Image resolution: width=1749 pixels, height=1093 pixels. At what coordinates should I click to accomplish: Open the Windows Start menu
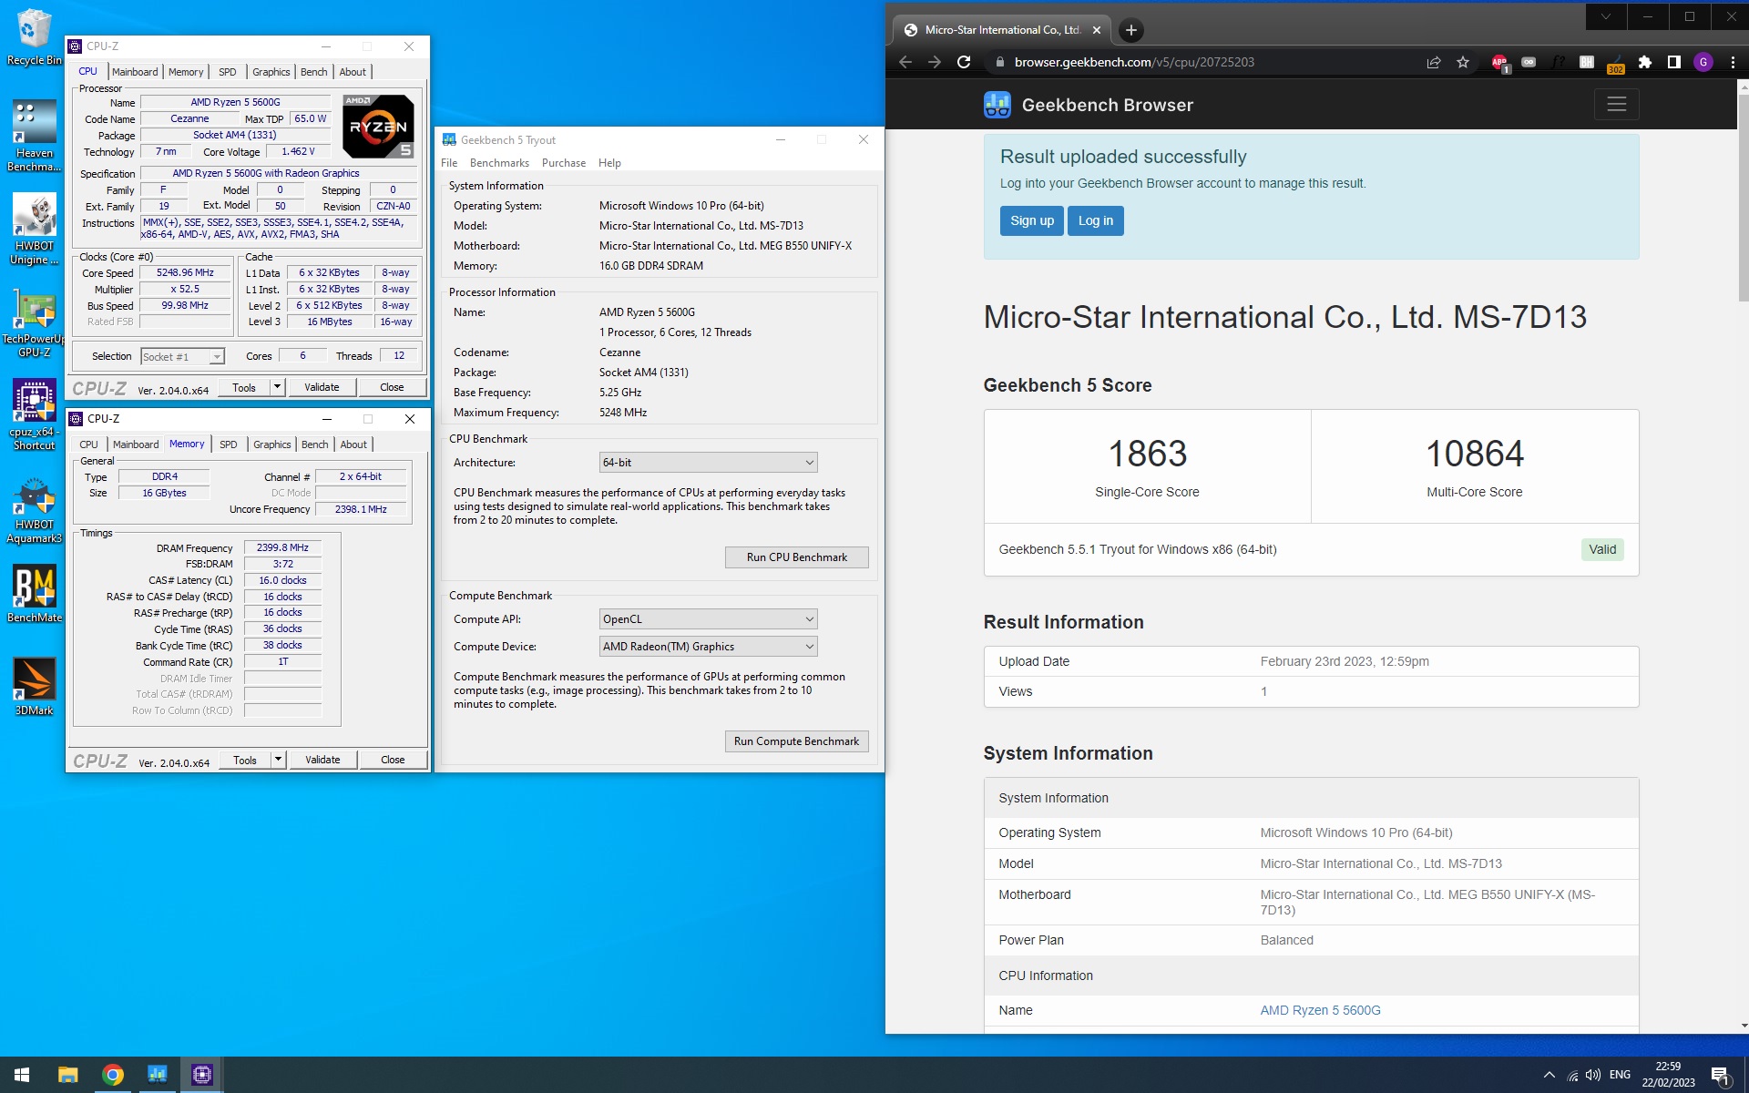[22, 1075]
